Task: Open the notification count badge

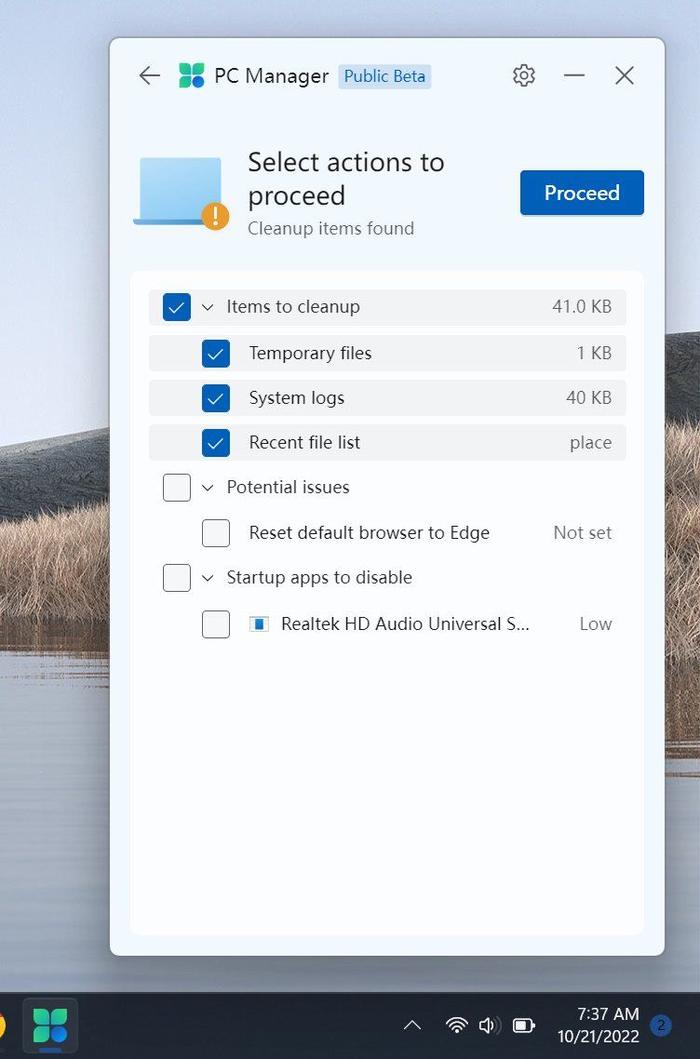Action: (661, 1025)
